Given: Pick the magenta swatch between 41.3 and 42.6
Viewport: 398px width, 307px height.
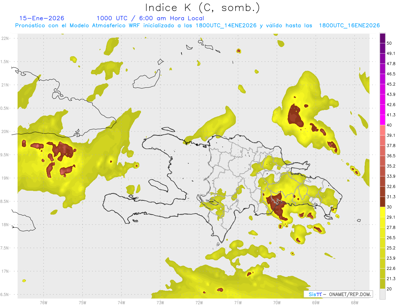Looking at the screenshot, I should click(x=382, y=110).
